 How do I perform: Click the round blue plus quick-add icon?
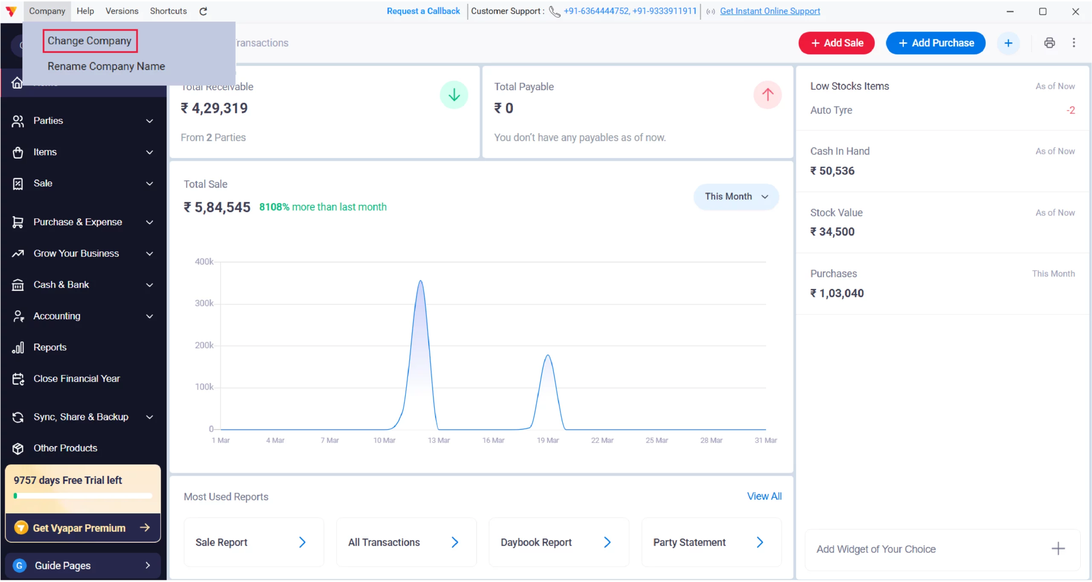tap(1008, 43)
